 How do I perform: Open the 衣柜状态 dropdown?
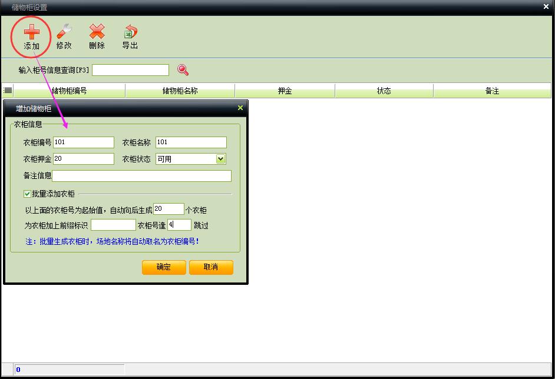(x=220, y=159)
